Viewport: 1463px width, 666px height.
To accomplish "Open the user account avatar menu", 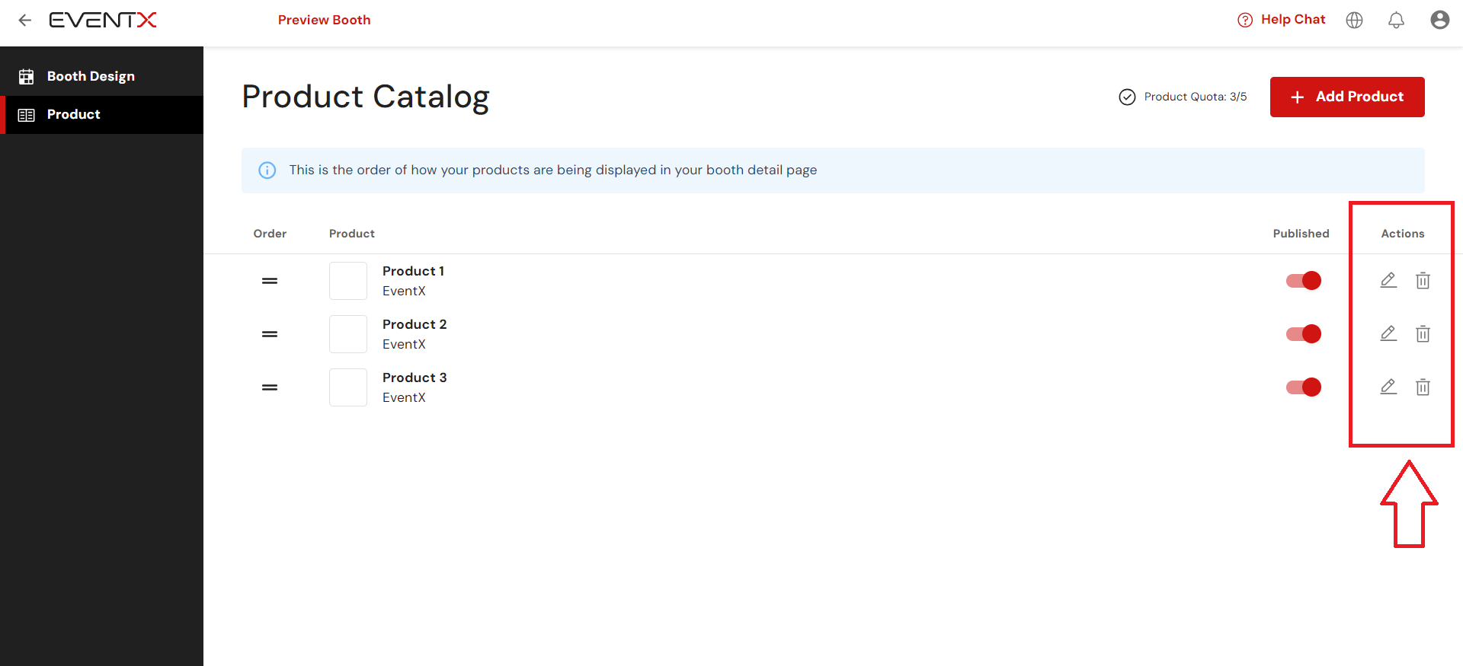I will 1439,20.
